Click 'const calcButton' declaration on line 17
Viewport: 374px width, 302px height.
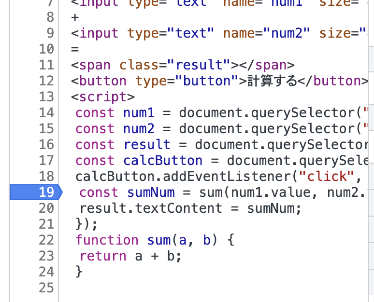[139, 160]
